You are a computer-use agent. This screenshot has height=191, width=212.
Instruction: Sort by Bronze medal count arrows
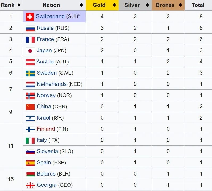(x=180, y=5)
